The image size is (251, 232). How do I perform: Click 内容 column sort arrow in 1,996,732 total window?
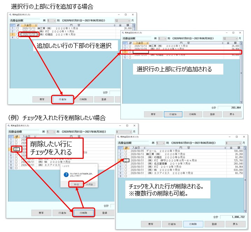click(x=225, y=148)
